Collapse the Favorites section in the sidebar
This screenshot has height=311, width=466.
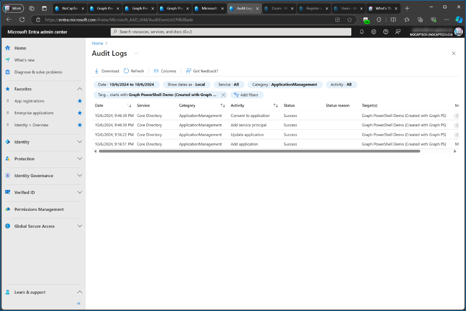80,88
